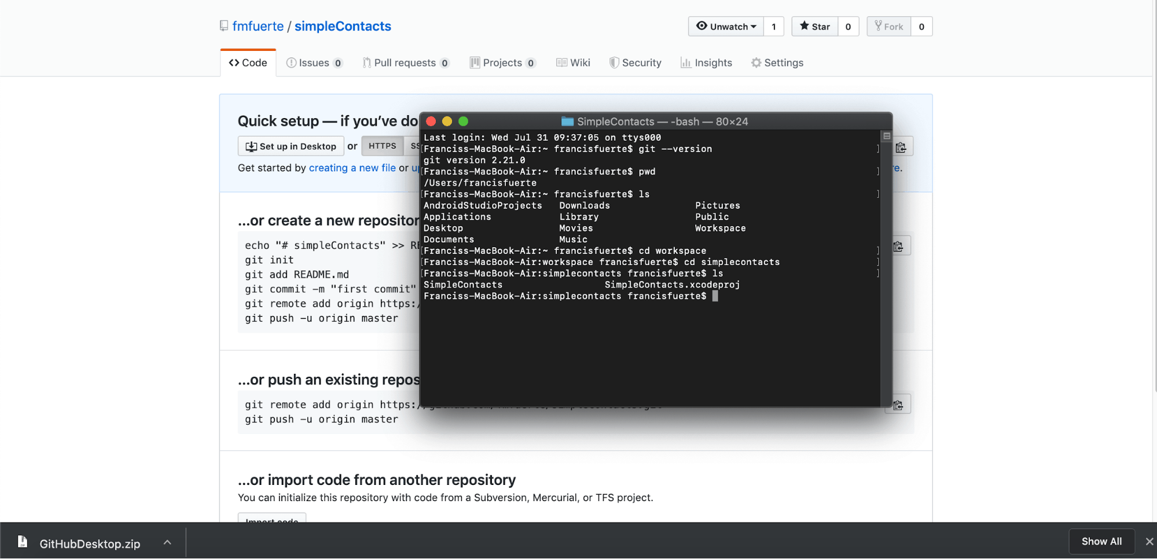This screenshot has width=1157, height=559.
Task: Click the folder icon in the terminal title bar
Action: (567, 122)
